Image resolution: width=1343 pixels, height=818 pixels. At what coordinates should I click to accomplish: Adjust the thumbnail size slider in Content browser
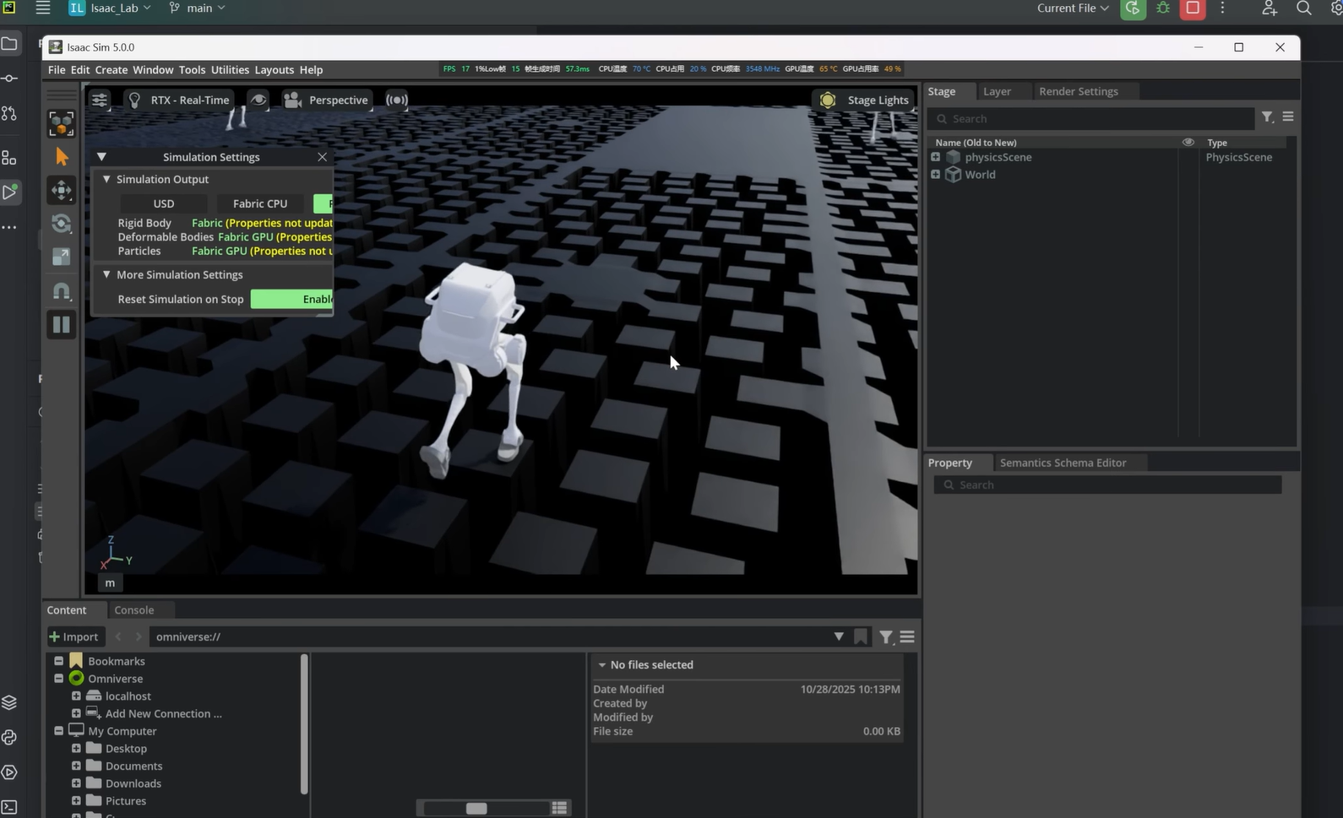476,809
